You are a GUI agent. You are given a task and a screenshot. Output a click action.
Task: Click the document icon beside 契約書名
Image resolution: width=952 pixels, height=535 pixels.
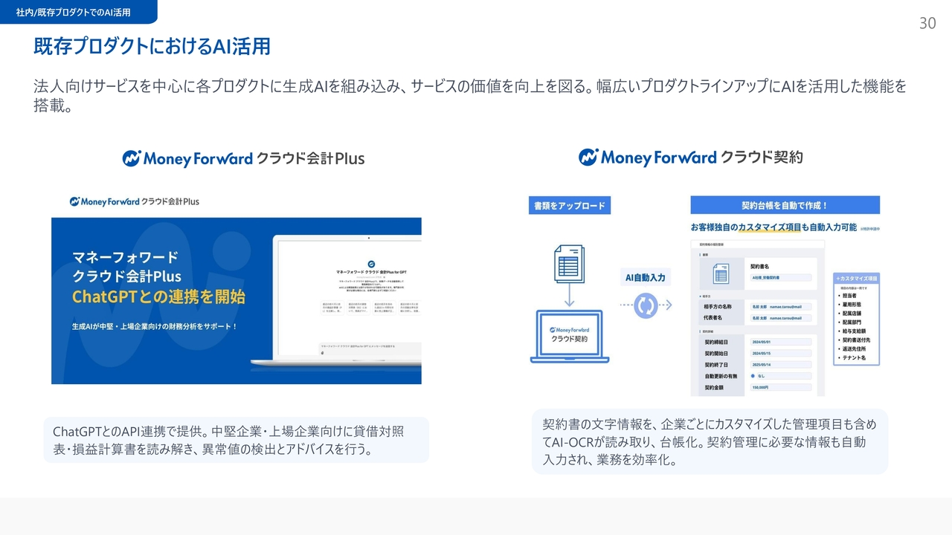721,275
